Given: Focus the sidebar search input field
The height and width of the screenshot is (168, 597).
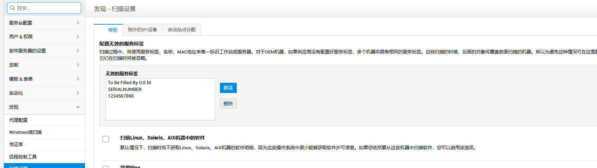Looking at the screenshot, I should click(48, 8).
